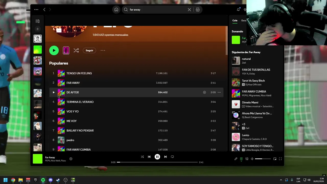Open the Spotify Home page

116,9
